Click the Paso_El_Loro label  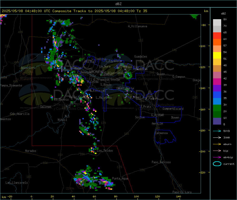[182, 192]
